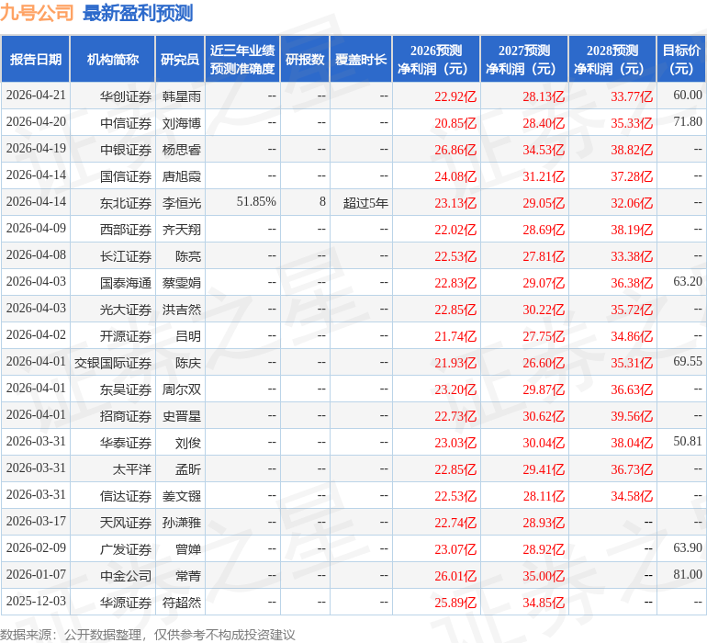Image resolution: width=707 pixels, height=643 pixels.
Task: Select the 超过5年 coverage duration cell
Action: (365, 203)
